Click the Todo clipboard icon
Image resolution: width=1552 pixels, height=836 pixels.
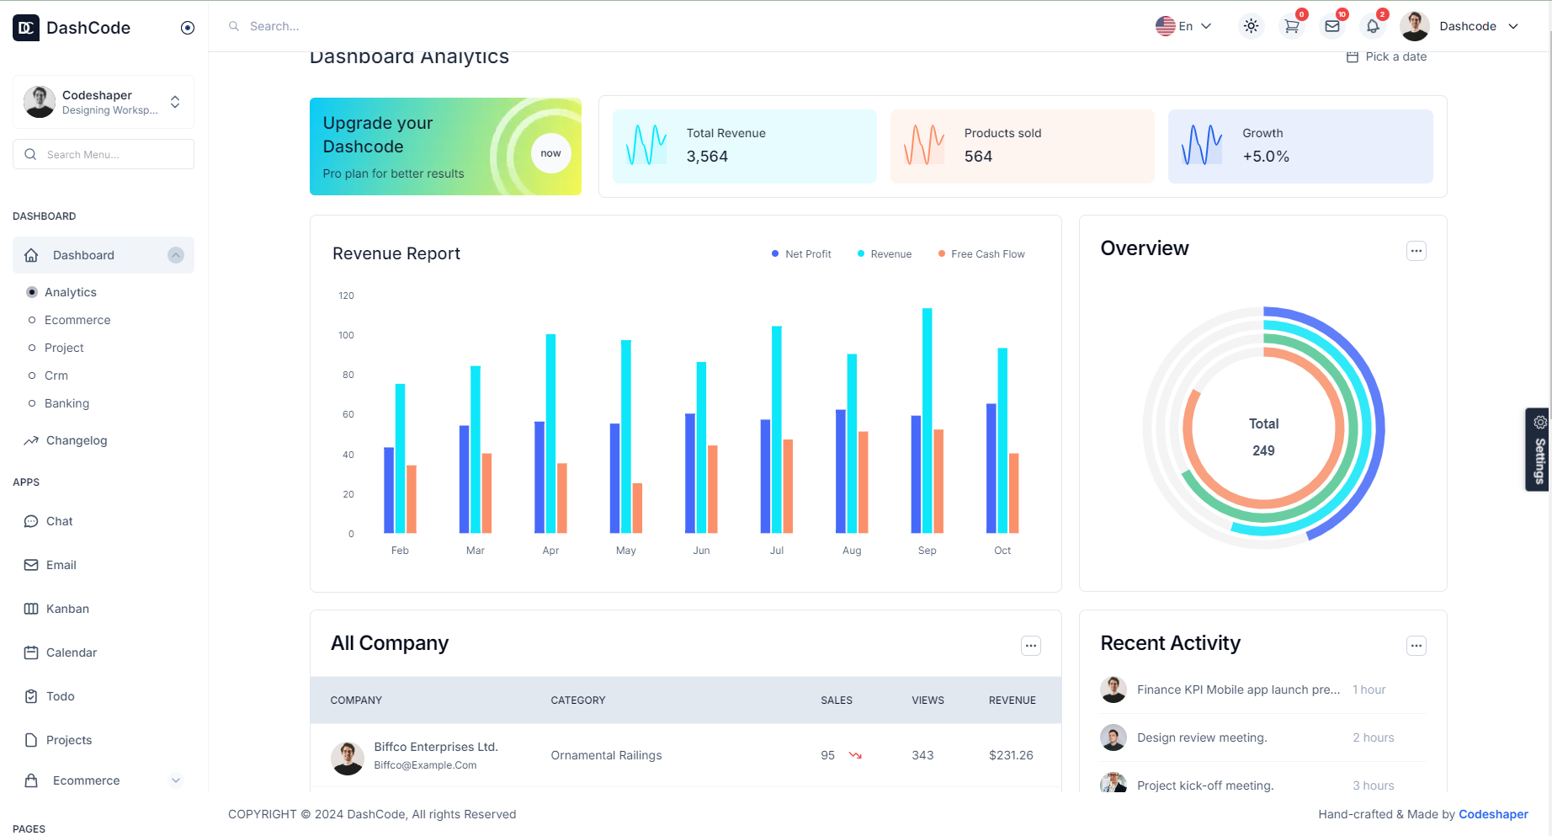[31, 696]
